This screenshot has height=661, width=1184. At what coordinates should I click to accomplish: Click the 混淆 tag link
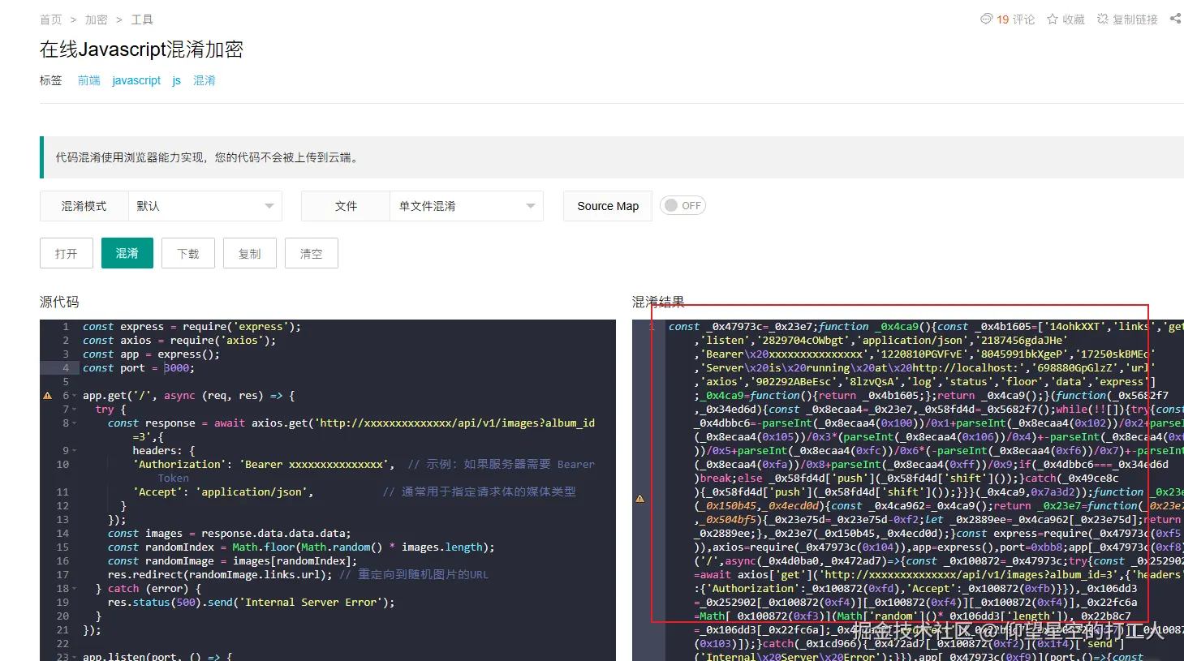205,80
